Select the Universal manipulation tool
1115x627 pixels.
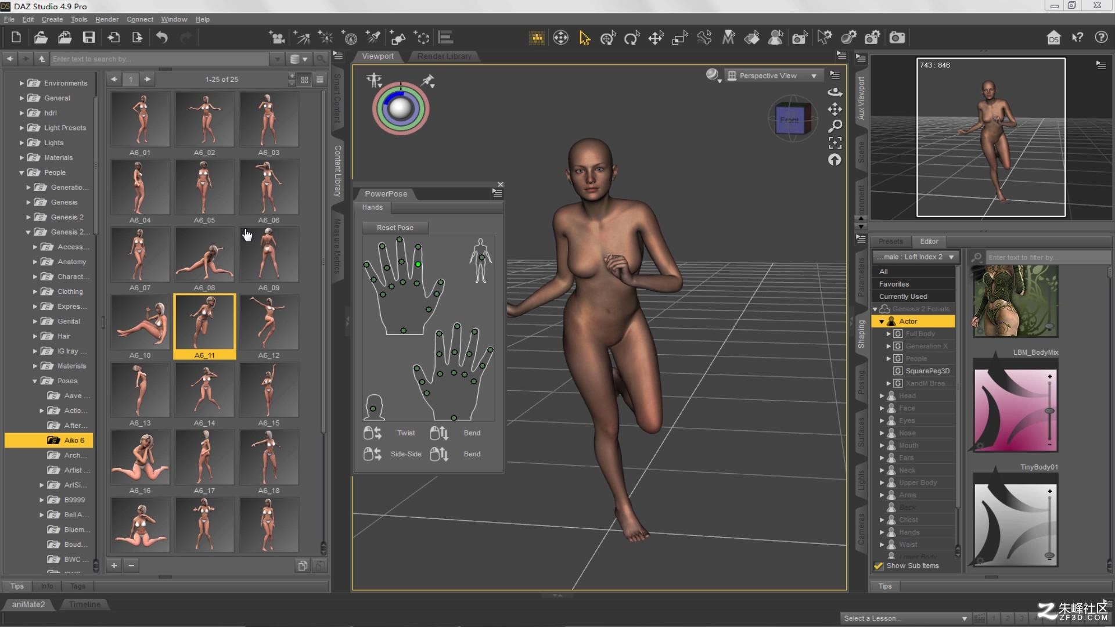(607, 38)
